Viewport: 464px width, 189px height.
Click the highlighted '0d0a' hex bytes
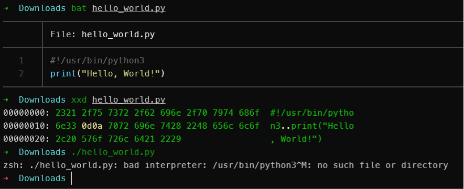coord(92,126)
